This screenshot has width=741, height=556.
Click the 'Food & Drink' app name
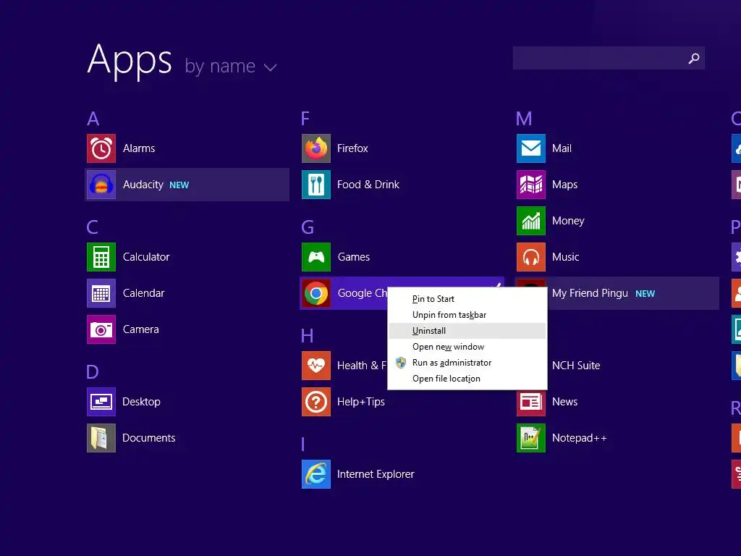point(368,185)
